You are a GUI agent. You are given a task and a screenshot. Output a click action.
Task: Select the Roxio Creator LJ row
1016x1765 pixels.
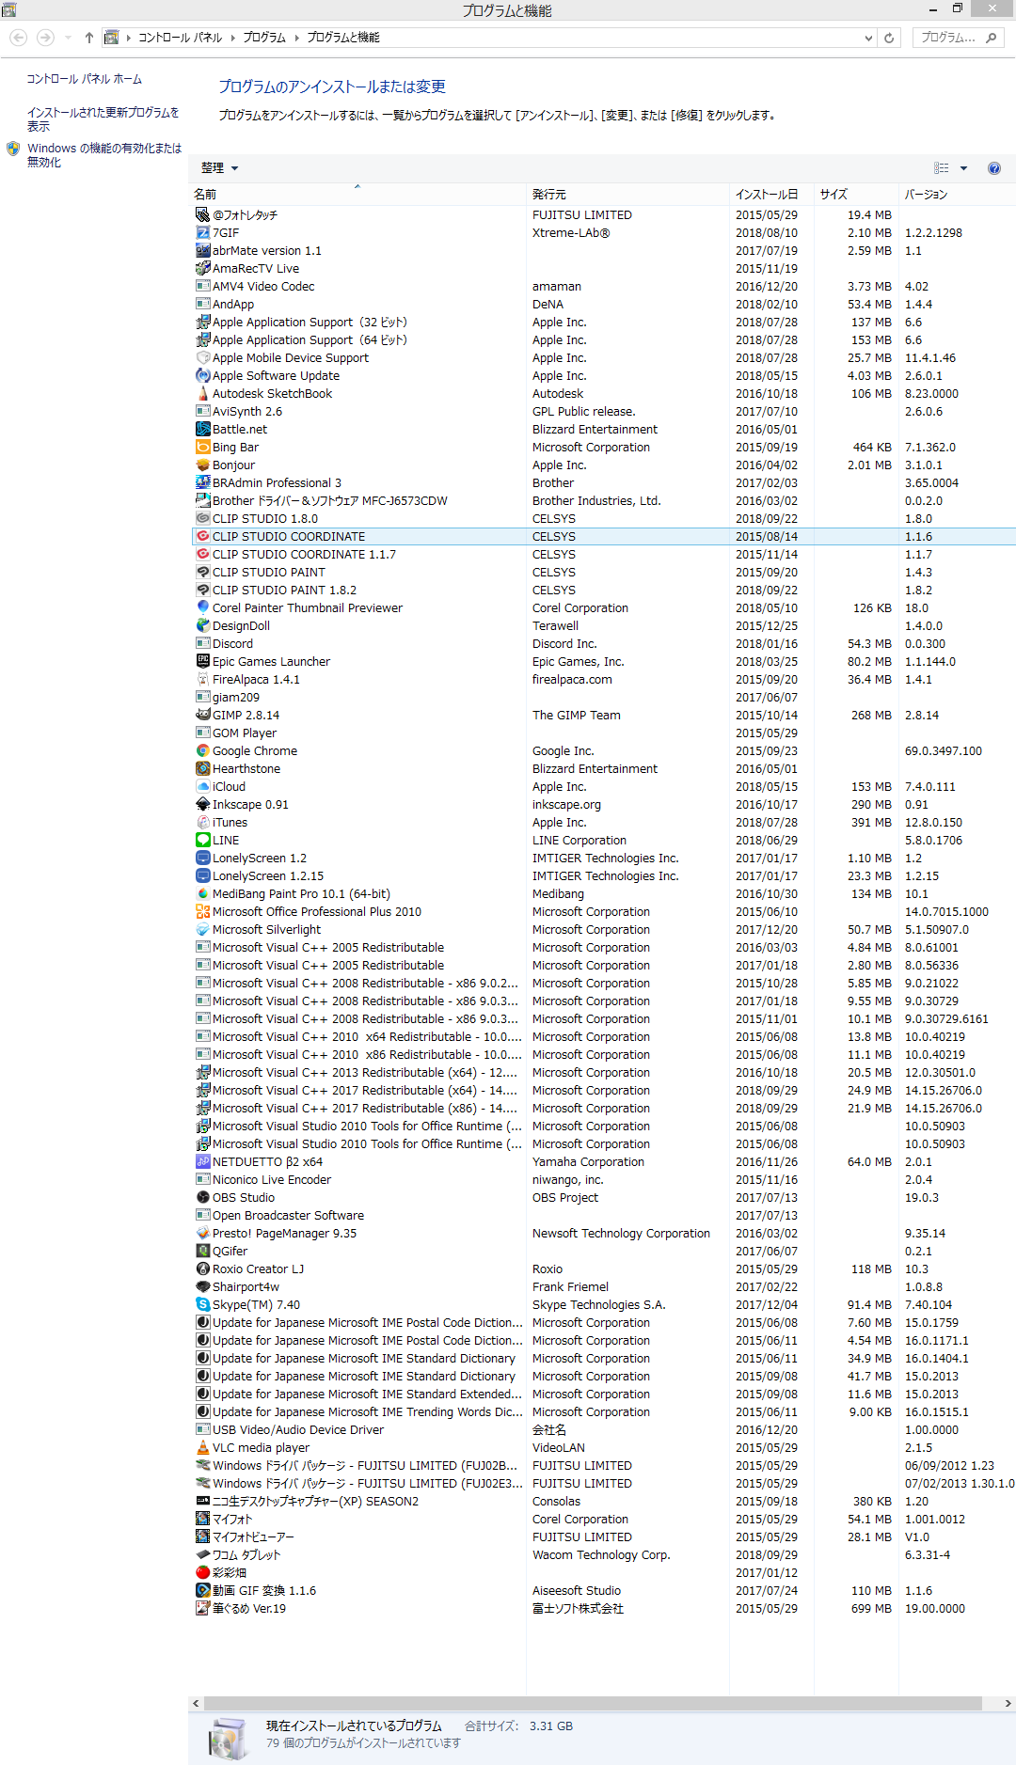tap(602, 1269)
